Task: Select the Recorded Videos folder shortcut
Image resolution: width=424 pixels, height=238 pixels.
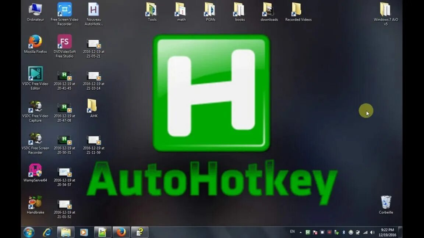Action: tap(298, 12)
